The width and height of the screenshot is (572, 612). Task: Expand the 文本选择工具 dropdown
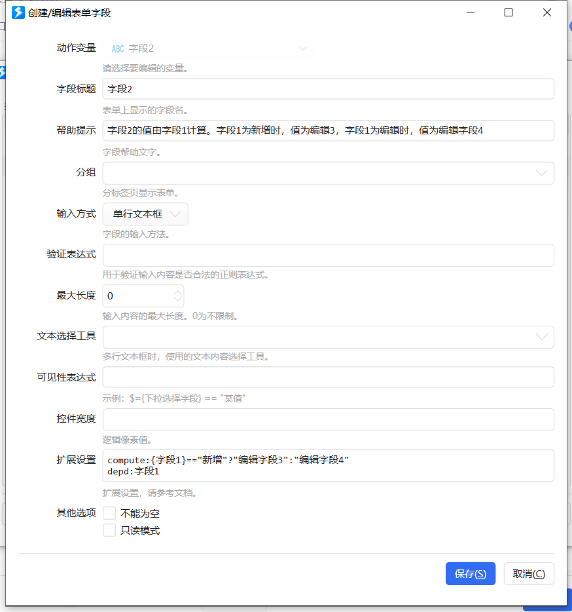(328, 337)
